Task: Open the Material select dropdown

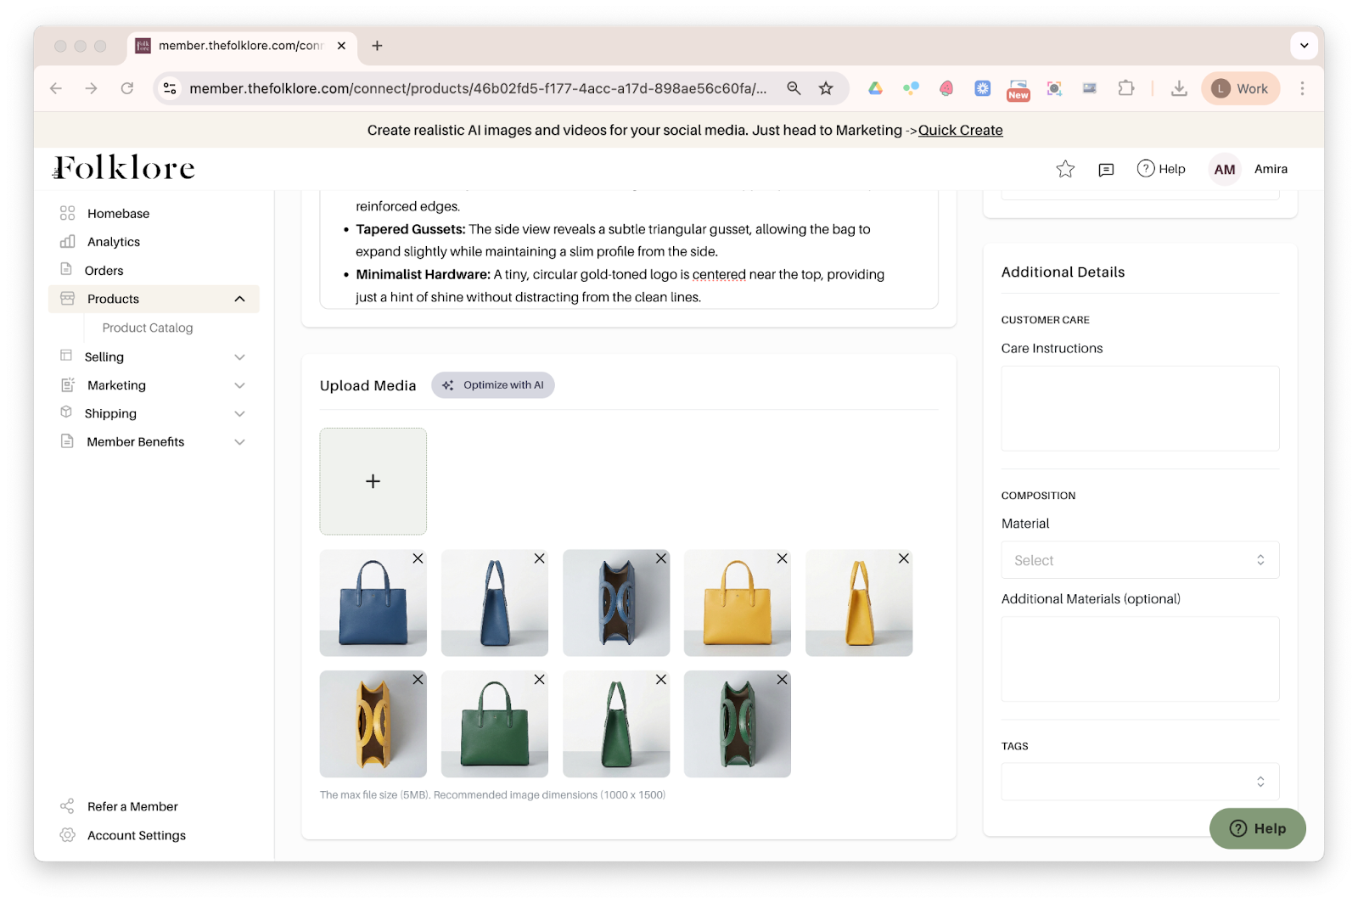Action: pyautogui.click(x=1139, y=560)
